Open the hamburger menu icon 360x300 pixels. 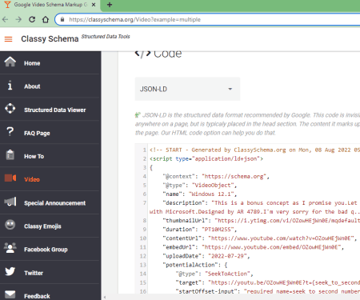tap(8, 39)
